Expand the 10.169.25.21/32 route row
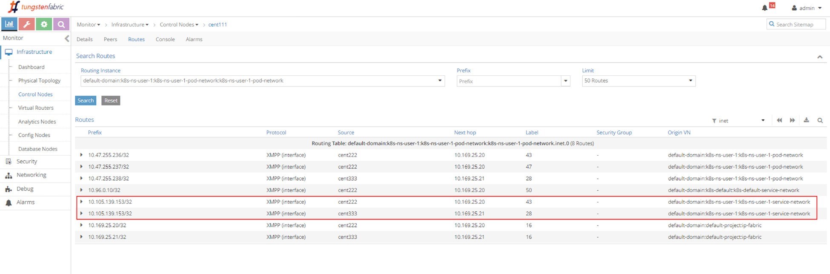 pyautogui.click(x=81, y=237)
